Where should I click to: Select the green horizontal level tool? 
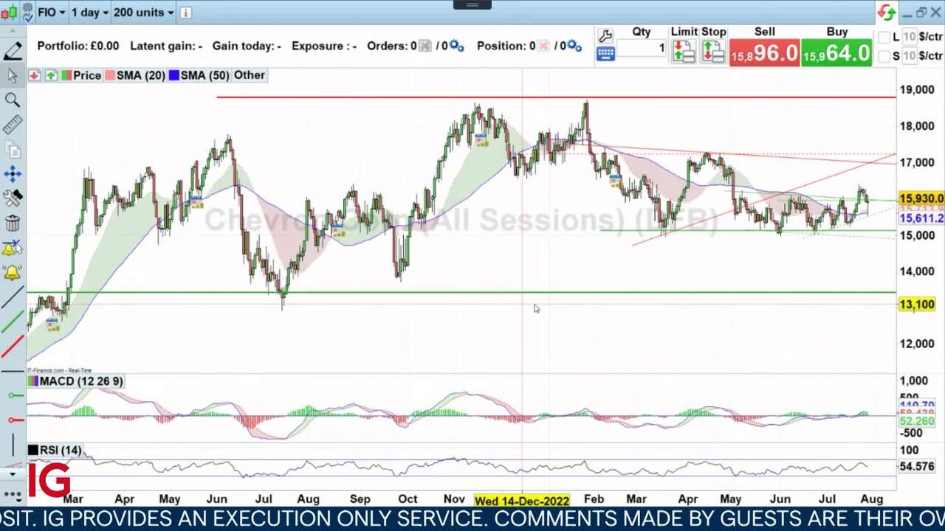[x=15, y=396]
